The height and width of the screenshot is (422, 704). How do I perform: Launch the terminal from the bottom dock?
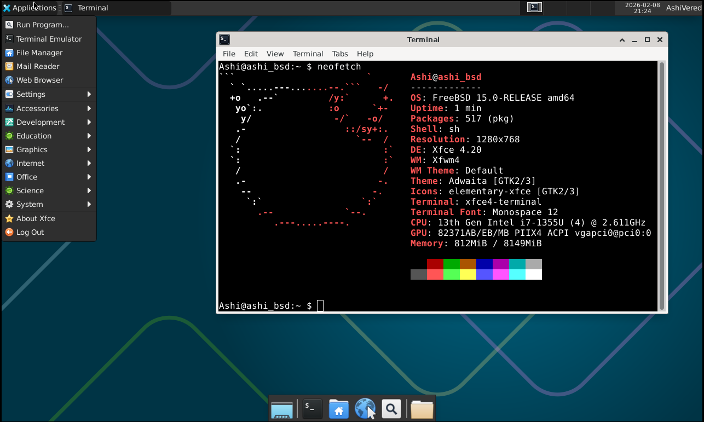point(312,408)
